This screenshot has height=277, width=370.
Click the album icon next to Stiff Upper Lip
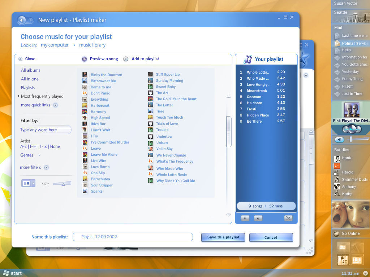pos(150,74)
